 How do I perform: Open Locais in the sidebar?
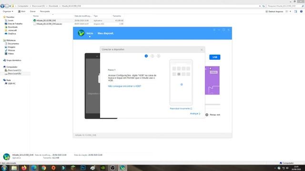point(10,20)
